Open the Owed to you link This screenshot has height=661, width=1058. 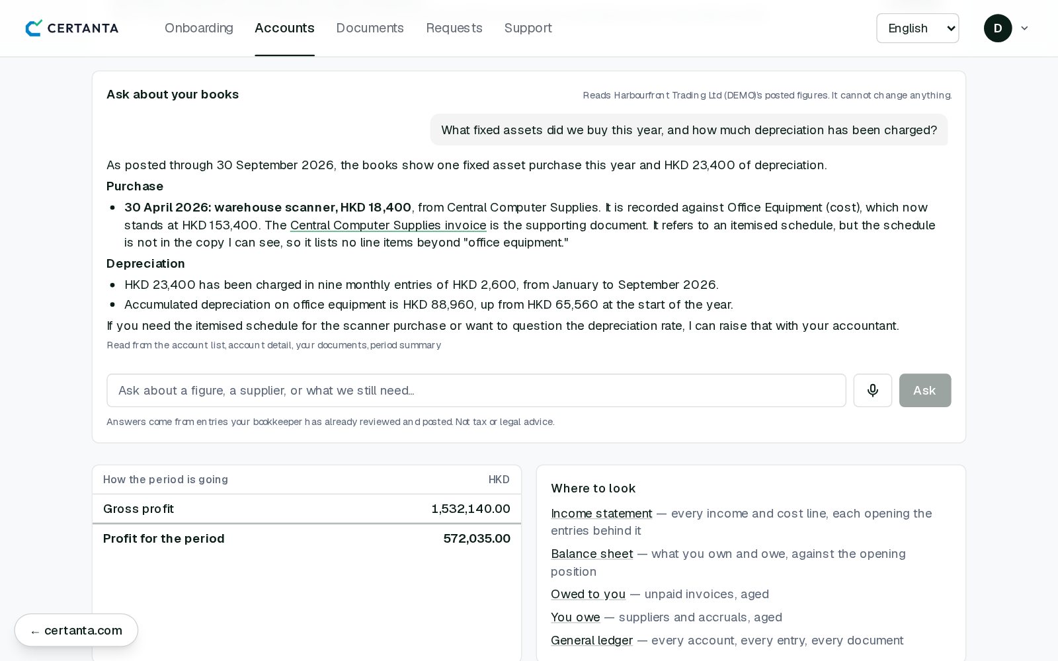(588, 594)
